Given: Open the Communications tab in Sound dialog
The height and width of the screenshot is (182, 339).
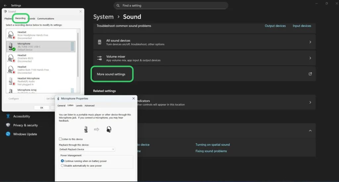Looking at the screenshot, I should coord(46,19).
